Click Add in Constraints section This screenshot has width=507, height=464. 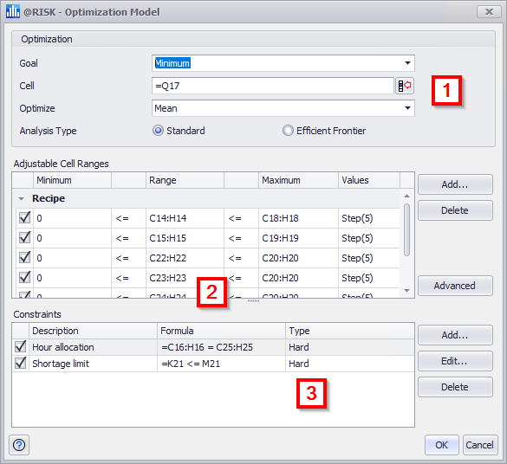[x=455, y=335]
